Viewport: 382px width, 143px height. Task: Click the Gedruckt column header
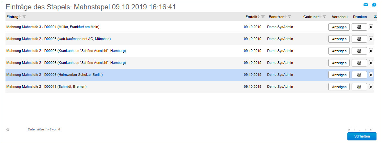[311, 17]
